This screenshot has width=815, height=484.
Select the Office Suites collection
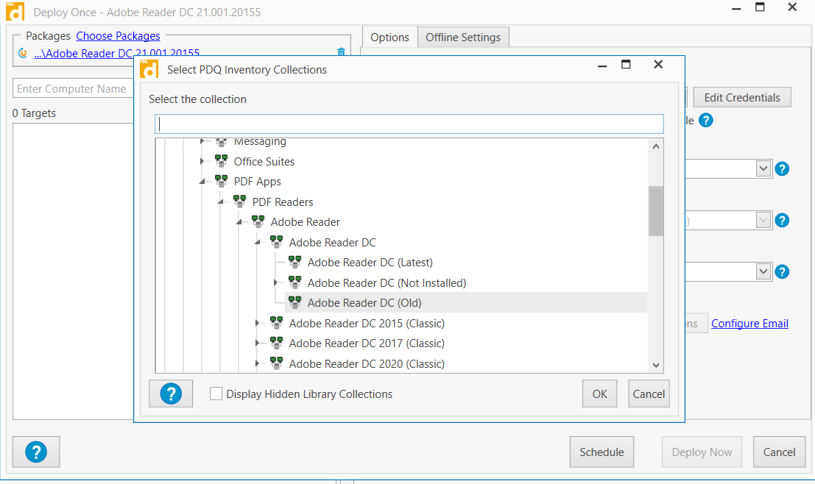pyautogui.click(x=264, y=162)
